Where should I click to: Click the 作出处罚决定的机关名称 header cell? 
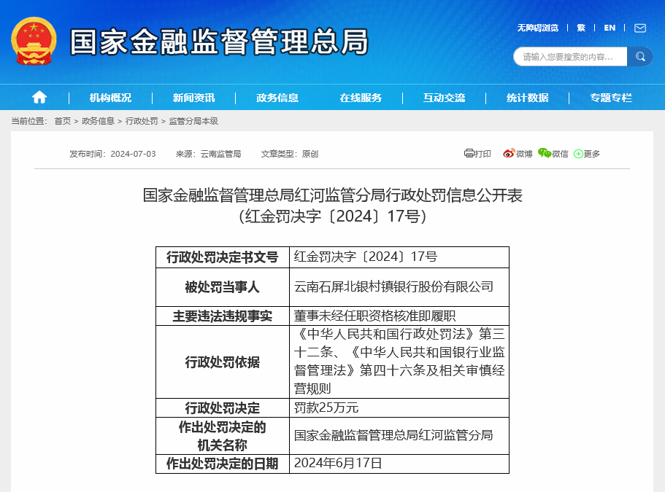tap(222, 436)
